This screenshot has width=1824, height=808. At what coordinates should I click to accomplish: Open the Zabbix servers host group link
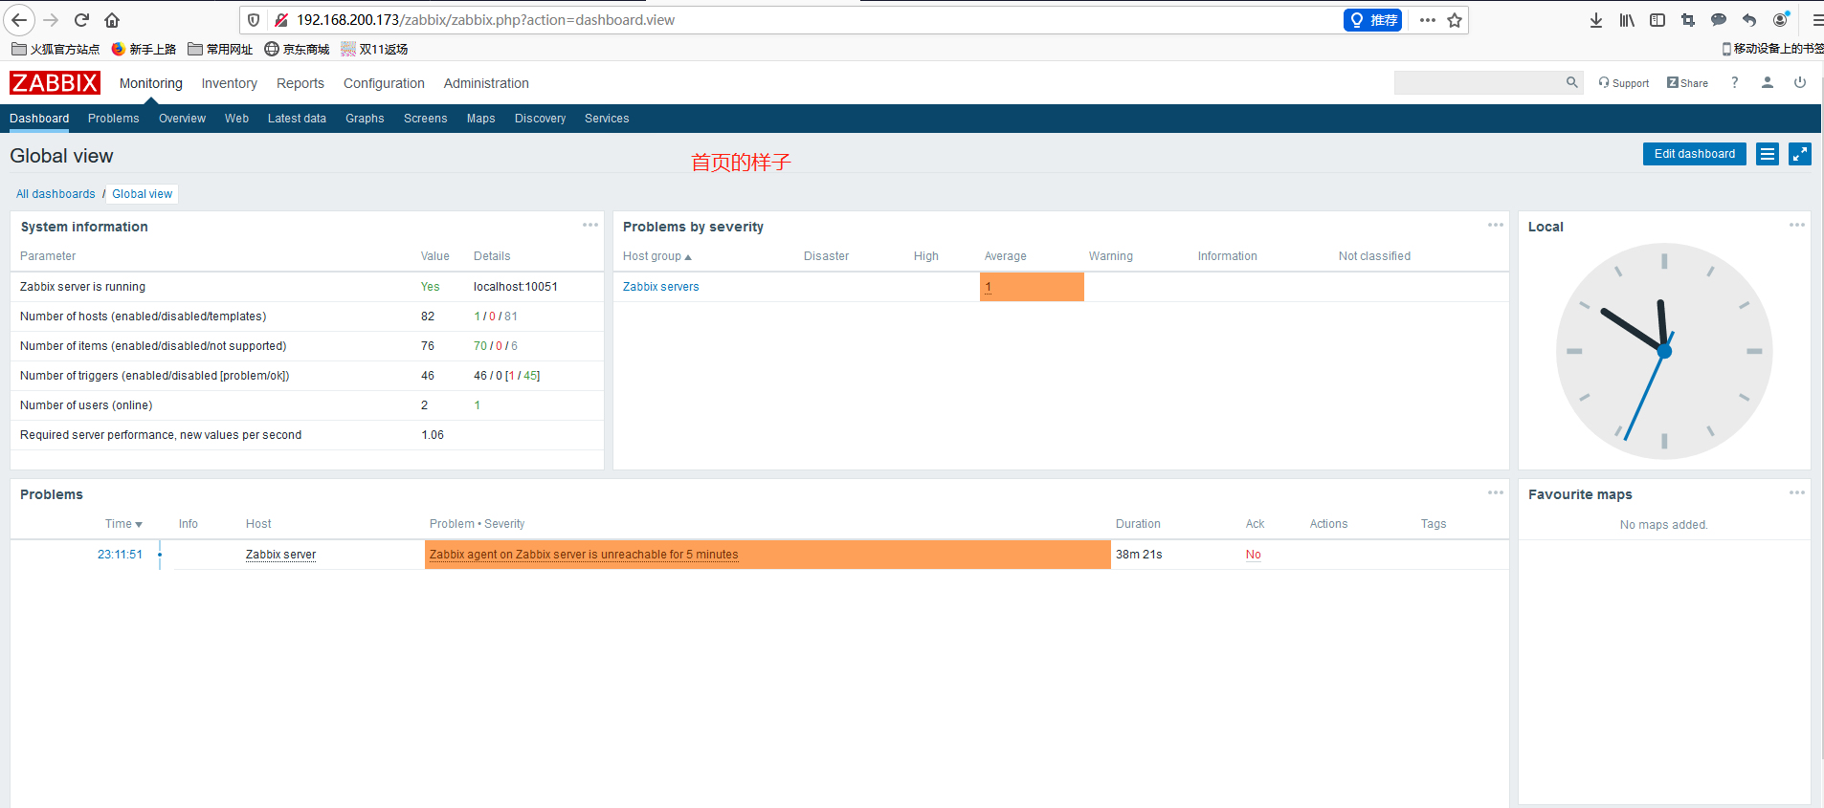tap(660, 287)
